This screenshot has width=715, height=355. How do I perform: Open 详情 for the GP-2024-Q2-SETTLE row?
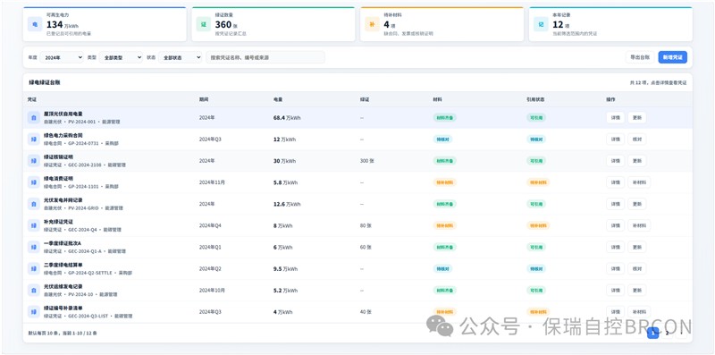click(615, 269)
